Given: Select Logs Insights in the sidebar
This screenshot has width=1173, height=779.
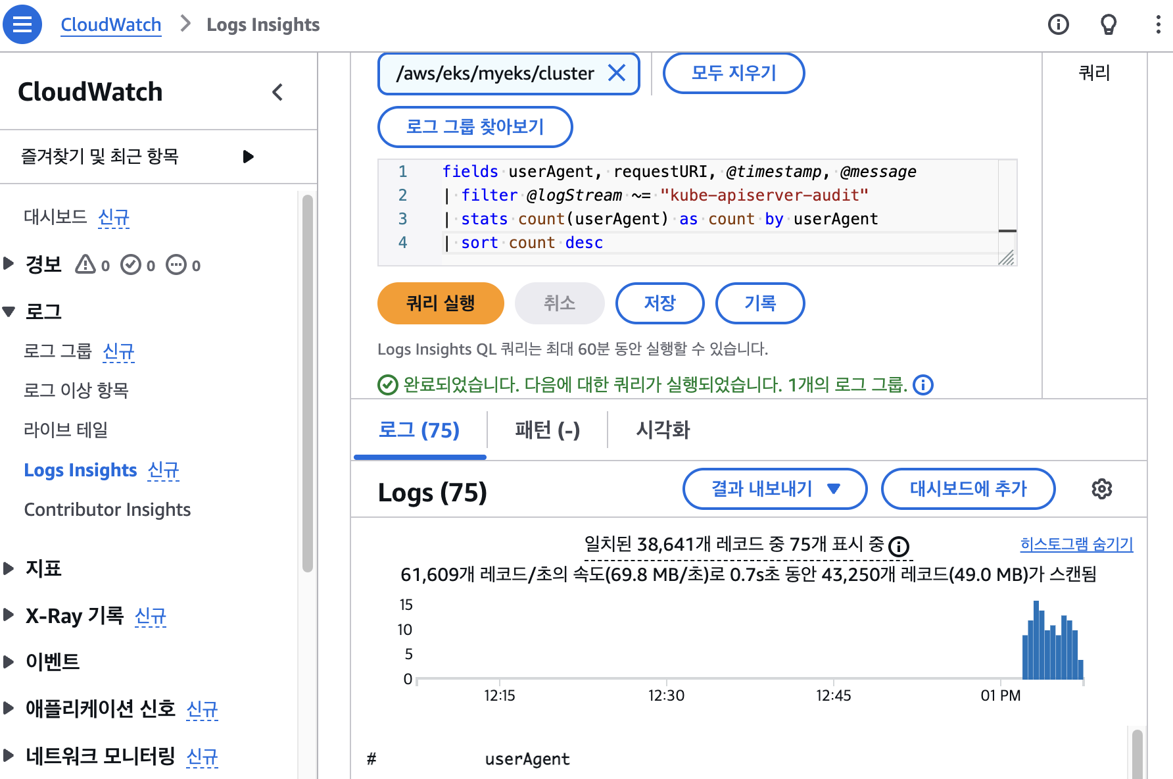Looking at the screenshot, I should tap(80, 470).
